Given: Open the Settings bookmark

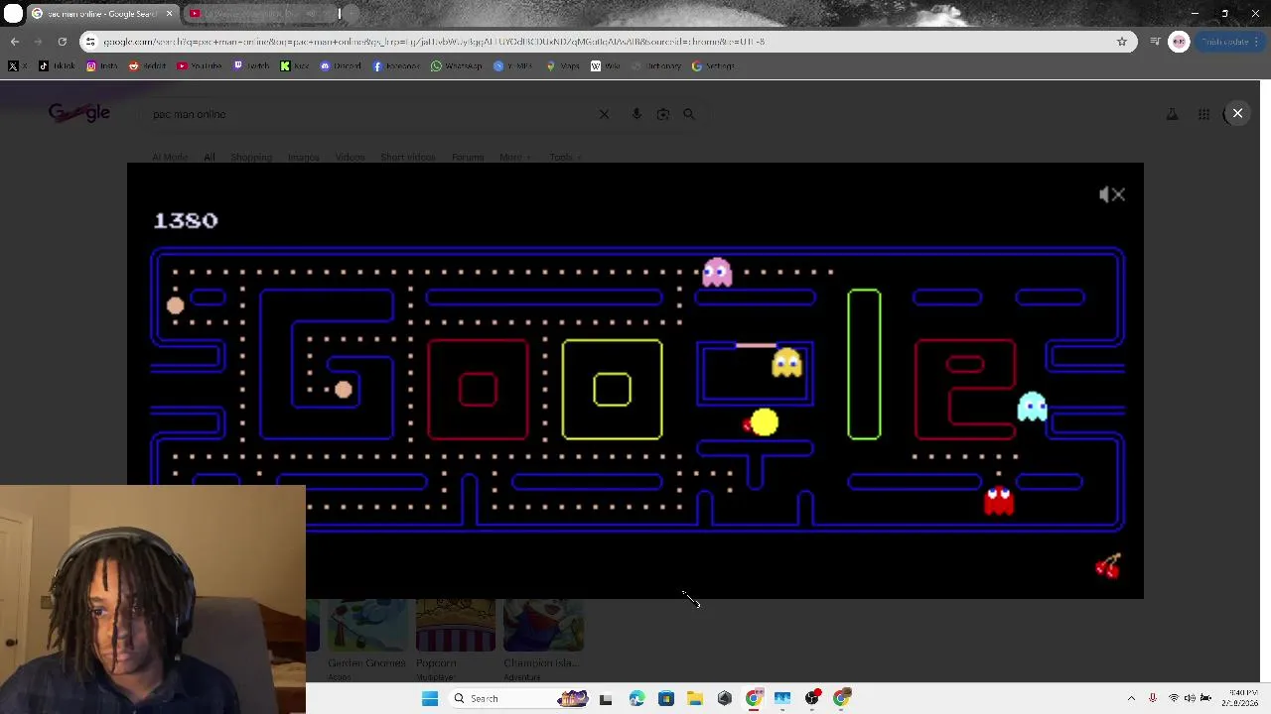Looking at the screenshot, I should [x=713, y=66].
